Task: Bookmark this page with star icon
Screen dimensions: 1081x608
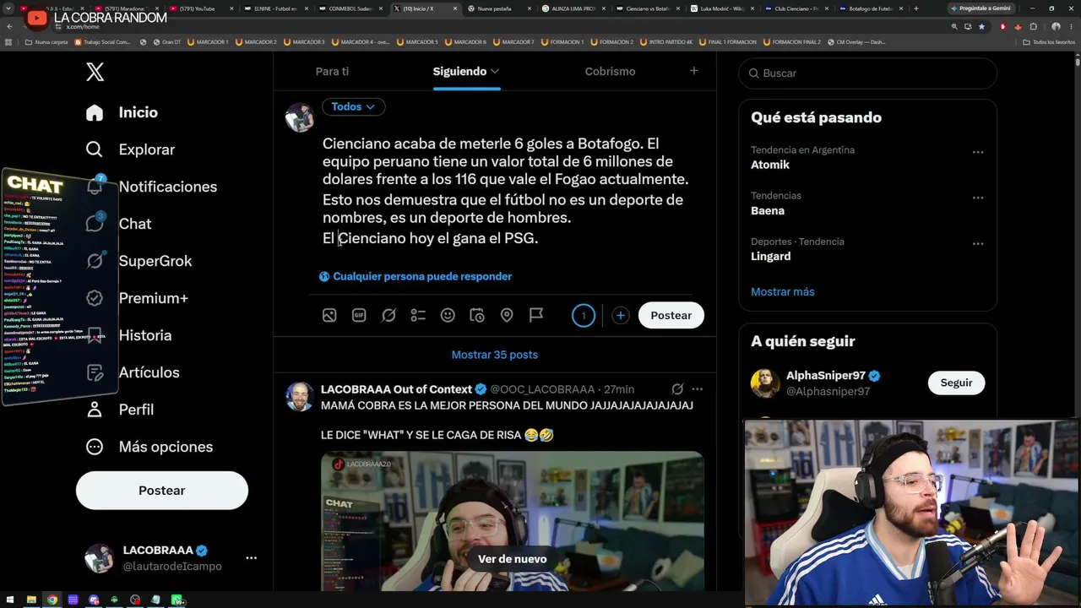Action: (x=981, y=26)
